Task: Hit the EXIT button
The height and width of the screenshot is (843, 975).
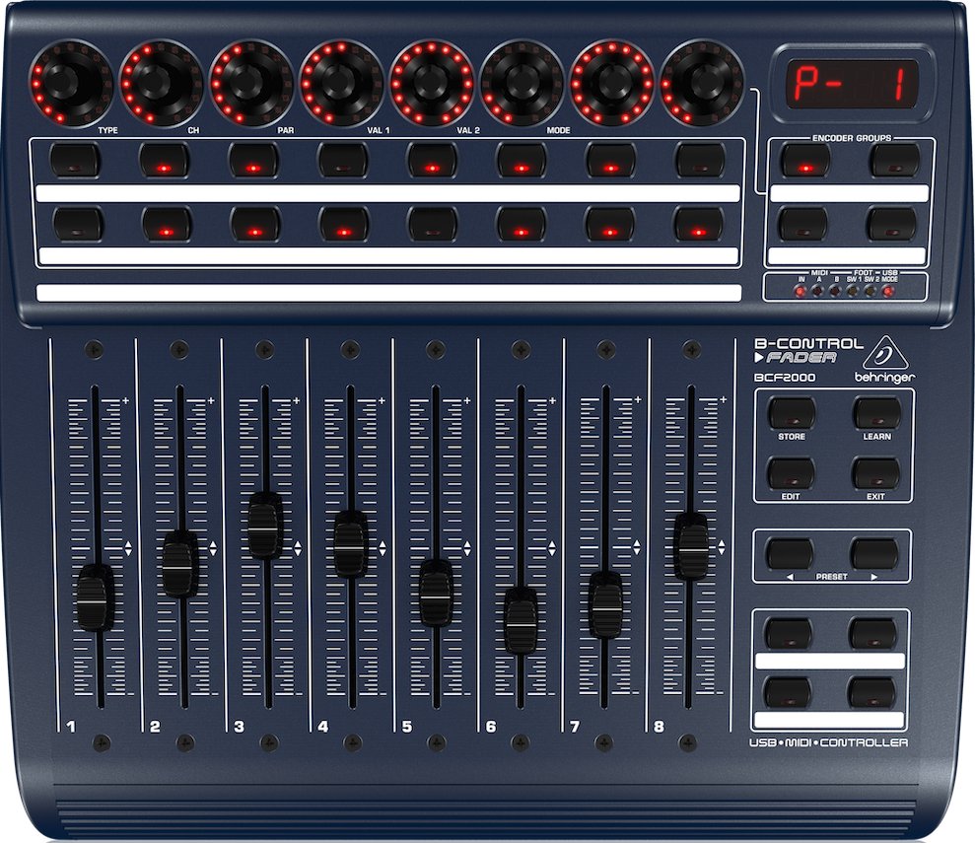Action: click(x=875, y=473)
